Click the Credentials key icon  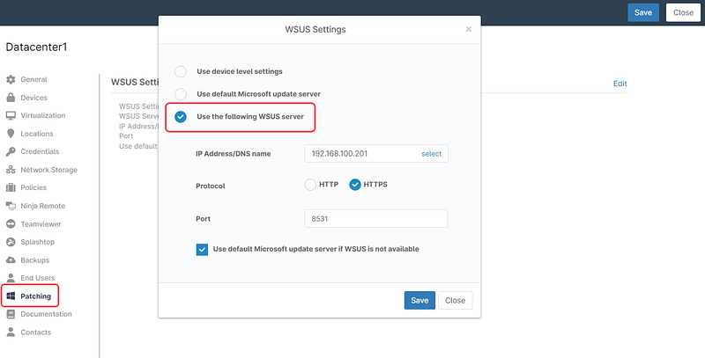(11, 151)
